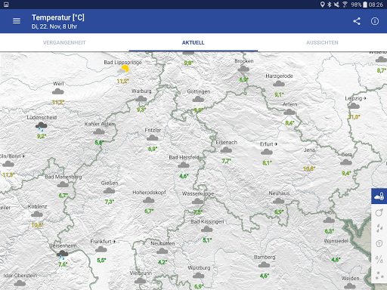Select the humidity percent layer icon
The width and height of the screenshot is (387, 290).
tap(379, 259)
